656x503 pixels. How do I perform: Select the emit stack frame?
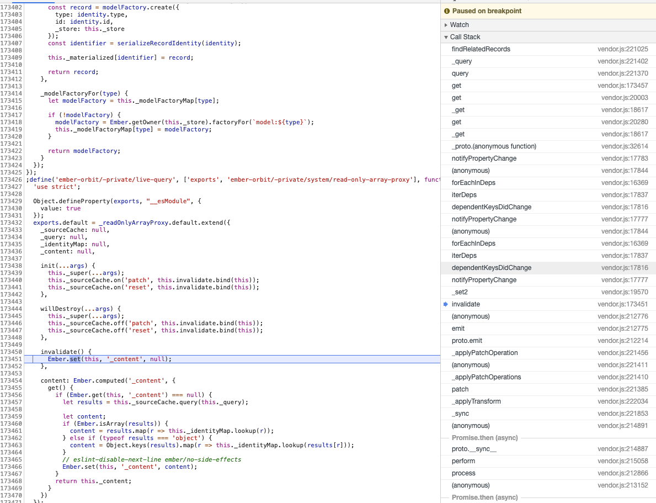coord(458,329)
